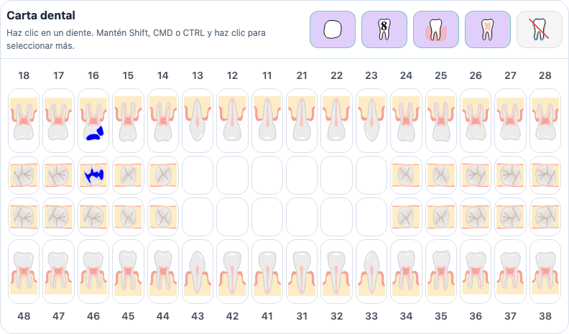Viewport: 569px width, 334px height.
Task: Select upper tooth 18 side view
Action: [24, 121]
